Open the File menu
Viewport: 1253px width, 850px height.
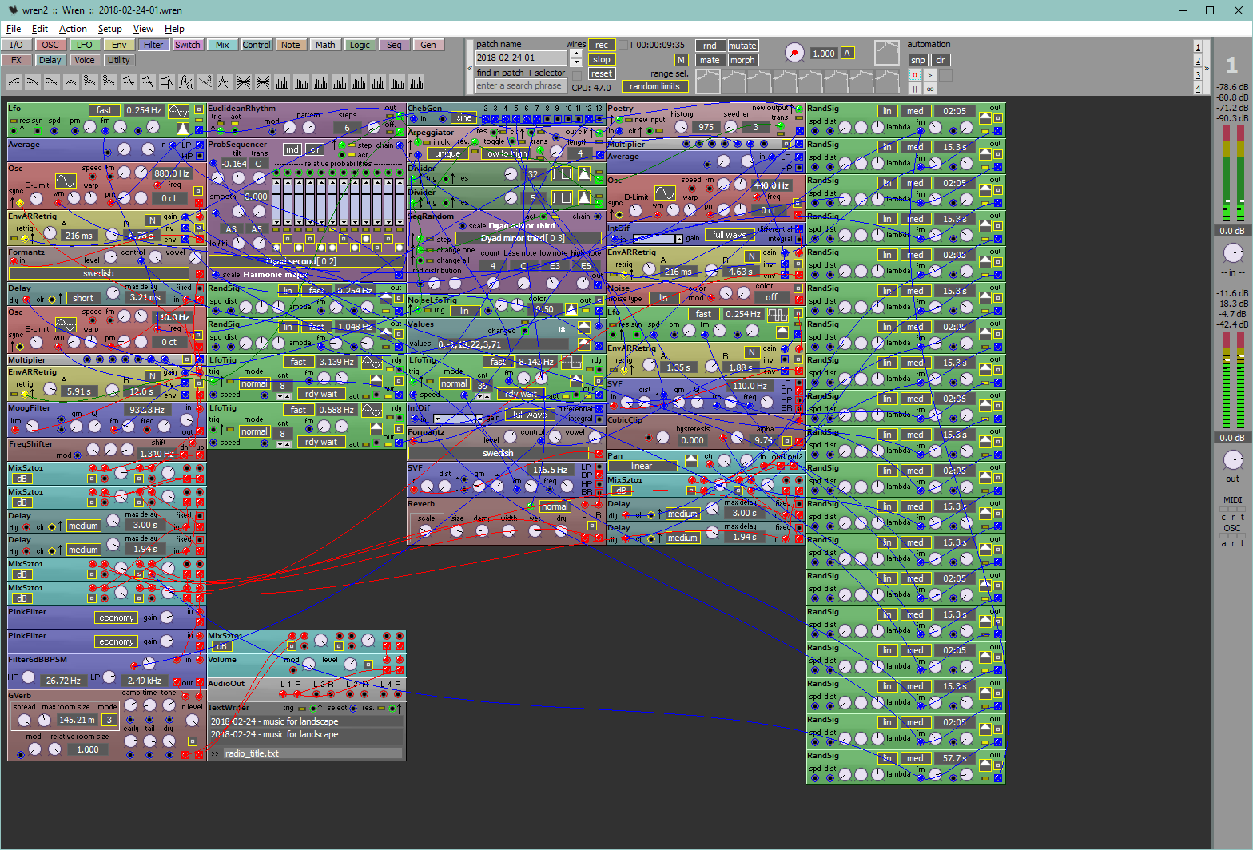[14, 29]
